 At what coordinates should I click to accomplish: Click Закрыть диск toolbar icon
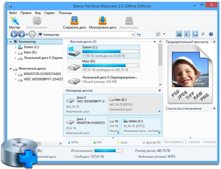tap(129, 23)
